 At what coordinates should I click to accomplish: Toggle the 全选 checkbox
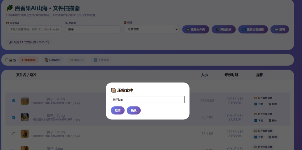[7, 60]
